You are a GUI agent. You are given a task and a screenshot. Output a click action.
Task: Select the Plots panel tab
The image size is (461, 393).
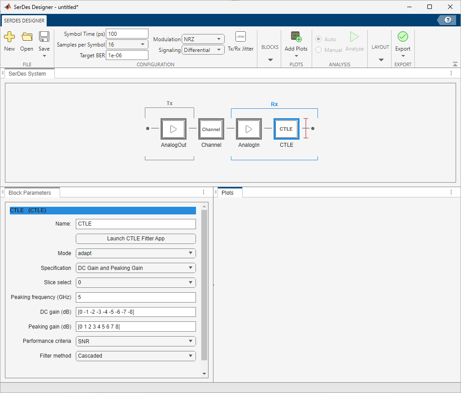coord(228,193)
